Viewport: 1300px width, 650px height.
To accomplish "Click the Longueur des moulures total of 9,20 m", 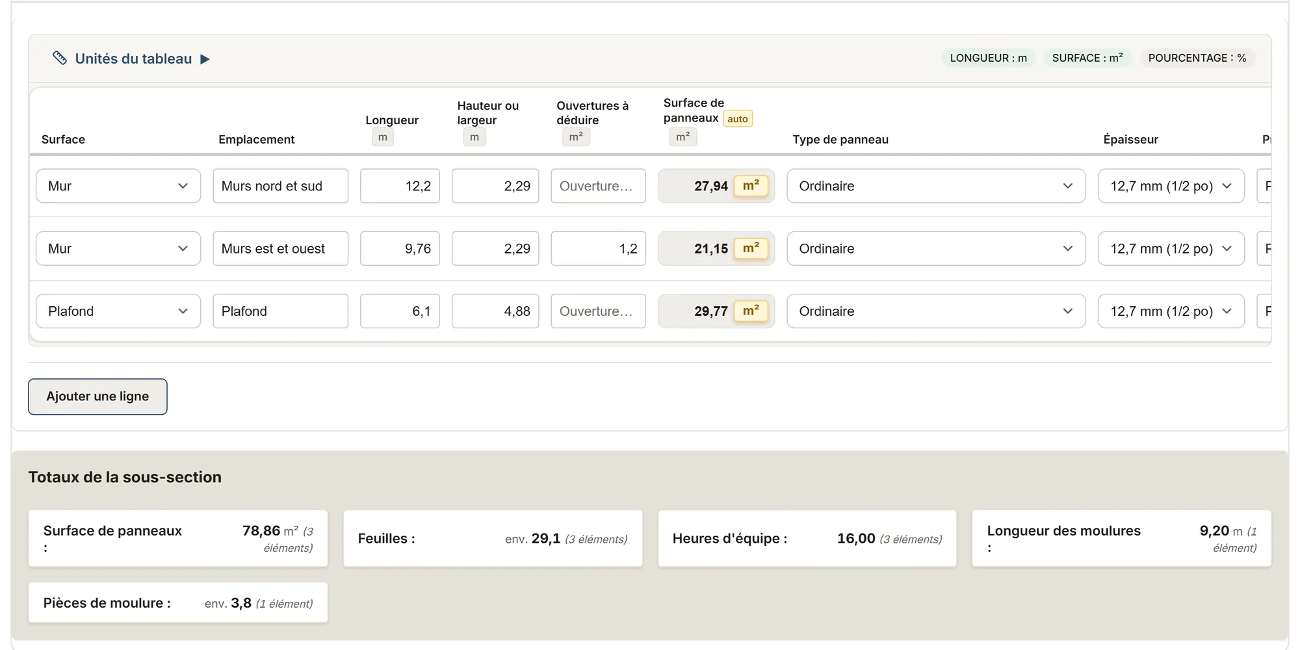I will [x=1122, y=539].
